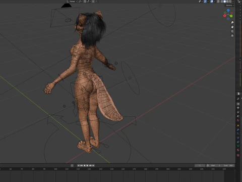The height and width of the screenshot is (182, 242).
Task: Open the Texture properties tab
Action: click(x=238, y=155)
